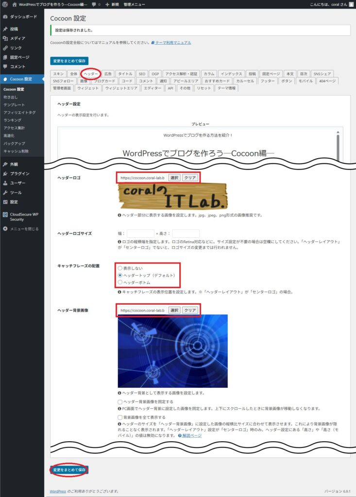Click the blue header background thumbnail
Screen dimensions: 356x497
(172, 351)
